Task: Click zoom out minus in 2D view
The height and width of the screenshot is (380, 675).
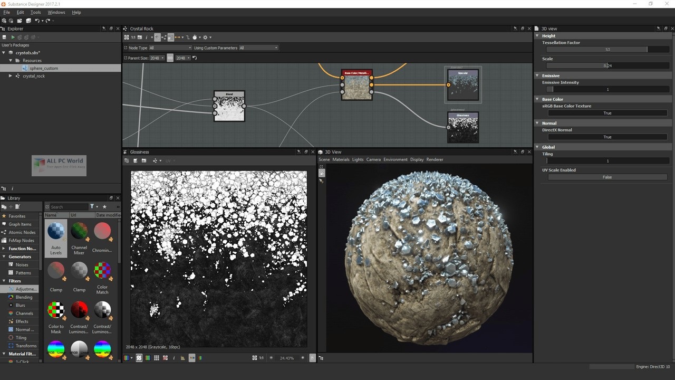Action: pyautogui.click(x=271, y=358)
